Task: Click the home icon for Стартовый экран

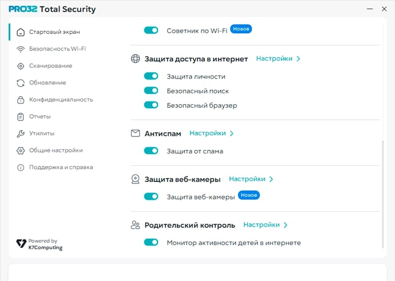Action: point(21,32)
